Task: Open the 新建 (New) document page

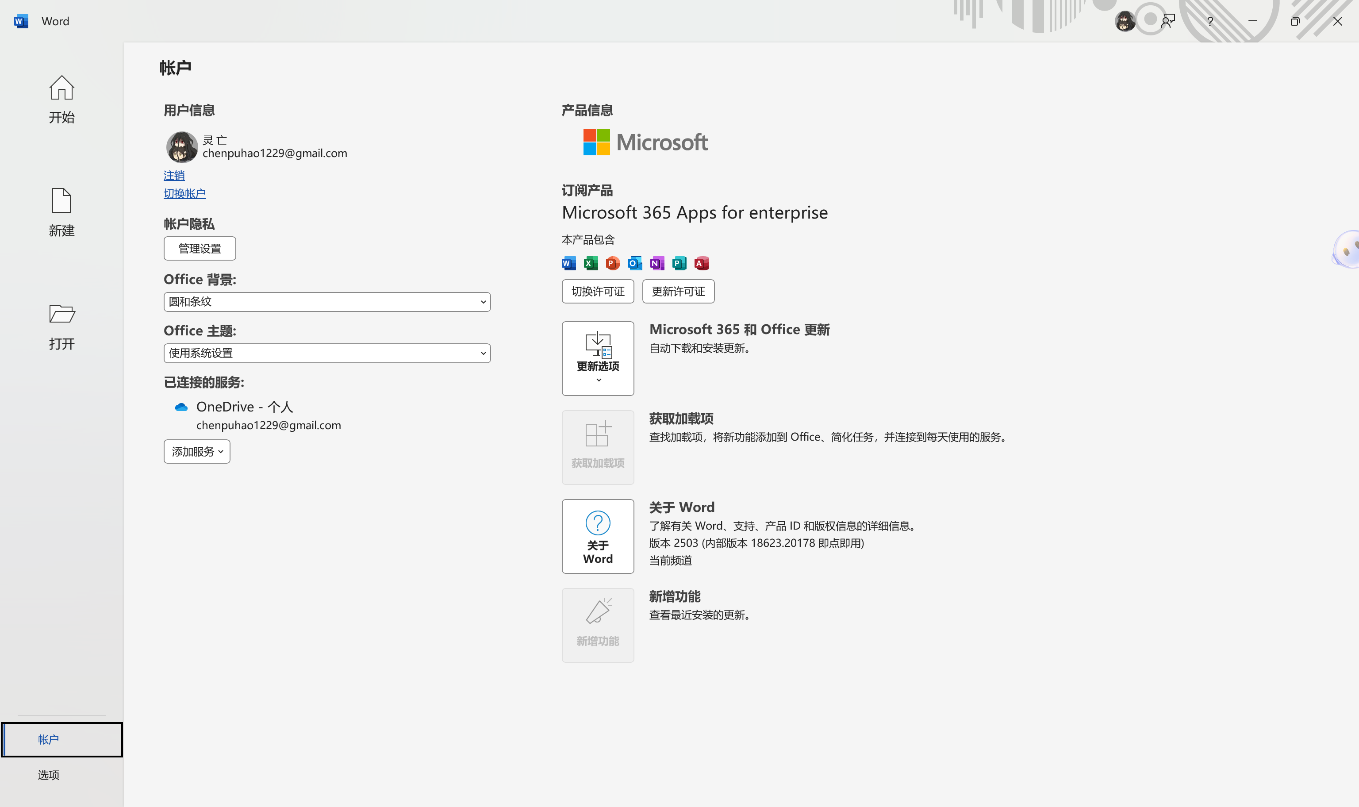Action: (61, 213)
